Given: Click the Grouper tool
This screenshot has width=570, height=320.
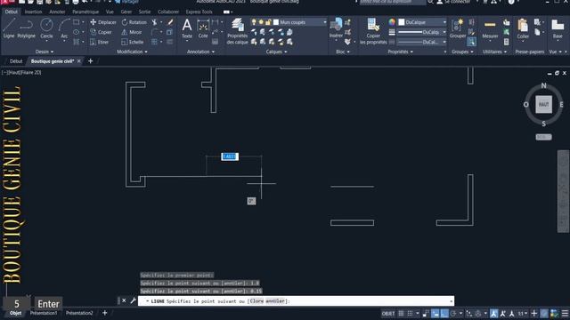Looking at the screenshot, I should tap(457, 28).
